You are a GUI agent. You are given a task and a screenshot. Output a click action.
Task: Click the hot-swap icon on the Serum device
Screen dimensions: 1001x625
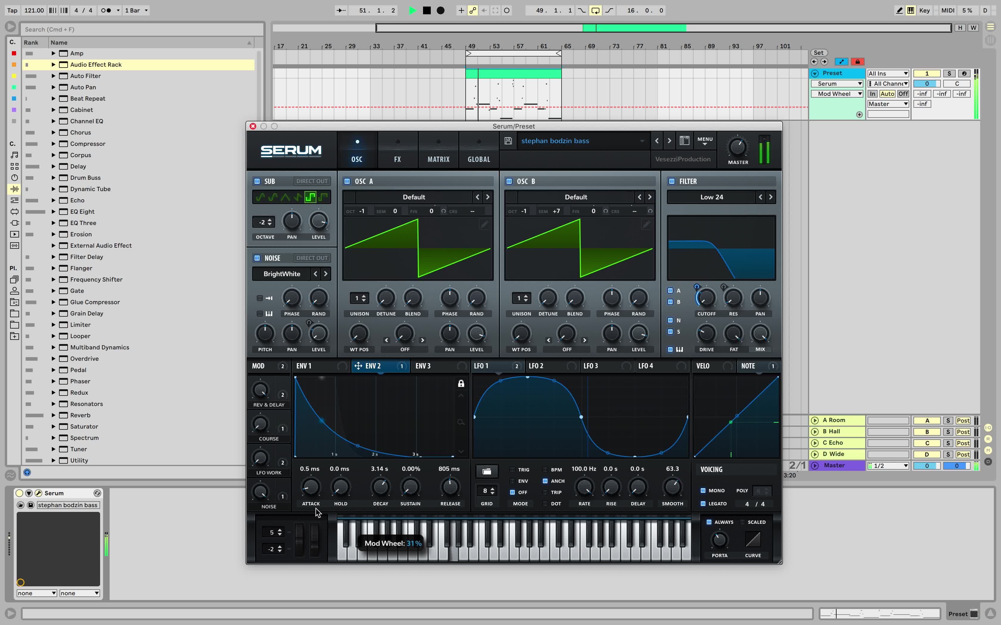pos(97,493)
